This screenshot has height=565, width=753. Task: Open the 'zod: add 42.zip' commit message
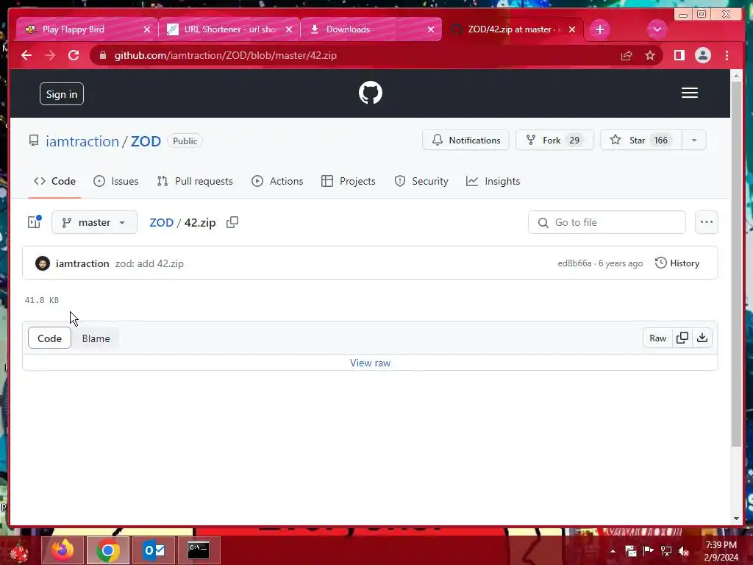click(149, 264)
